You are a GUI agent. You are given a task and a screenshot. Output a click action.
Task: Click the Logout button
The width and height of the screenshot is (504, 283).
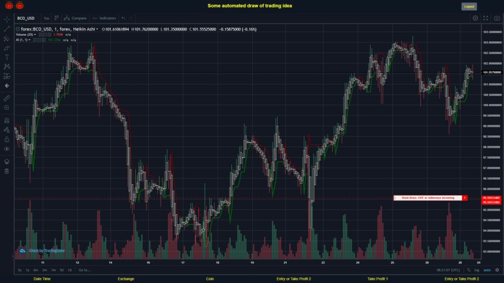tap(469, 6)
